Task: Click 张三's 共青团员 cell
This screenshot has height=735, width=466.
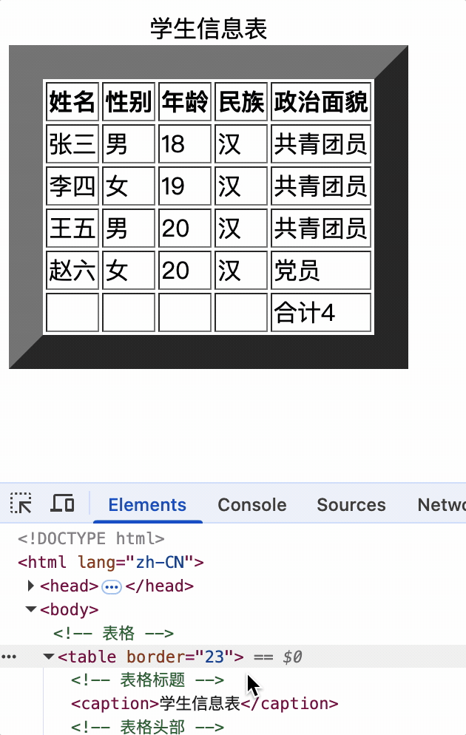Action: (x=321, y=144)
